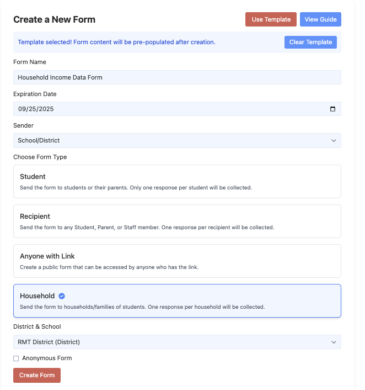Open the View Guide button
This screenshot has width=365, height=390.
[320, 19]
